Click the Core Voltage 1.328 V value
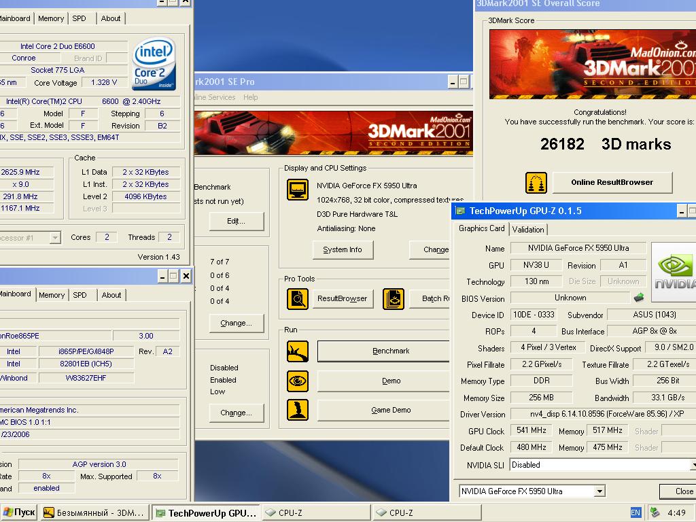 click(x=104, y=82)
